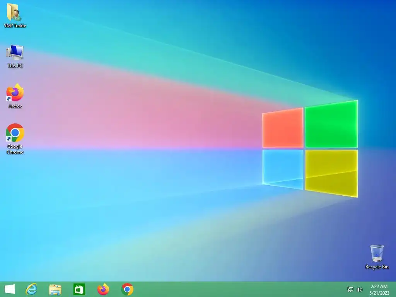Select the VM7 forkie user folder icon
This screenshot has height=297, width=396.
point(14,12)
